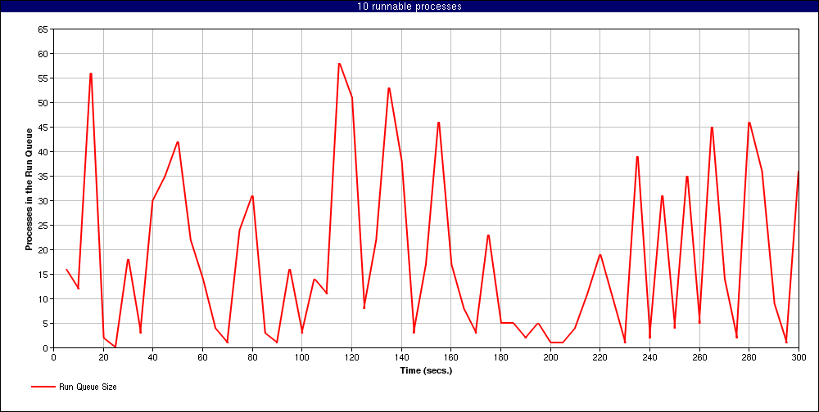The height and width of the screenshot is (412, 819).
Task: Click the y-axis label 35
Action: 43,177
